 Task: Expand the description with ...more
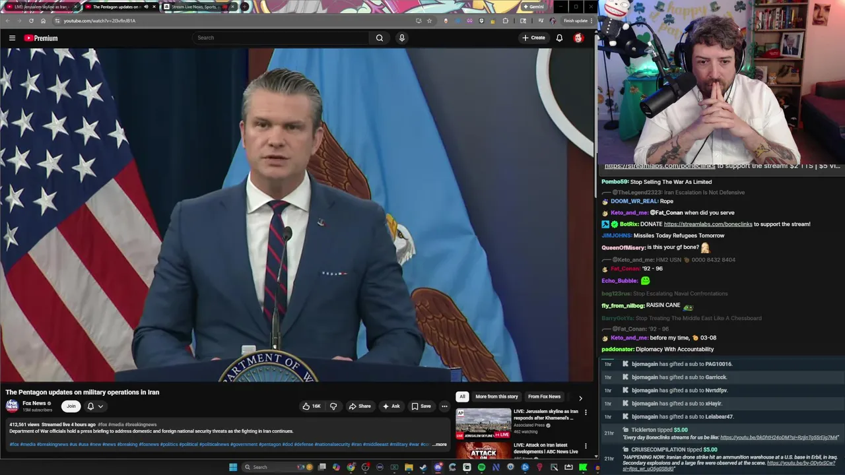(440, 445)
